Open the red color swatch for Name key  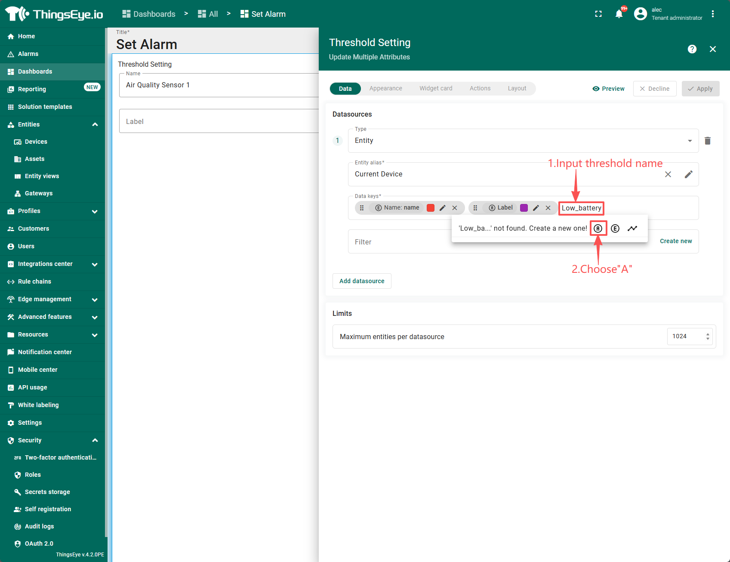(430, 208)
